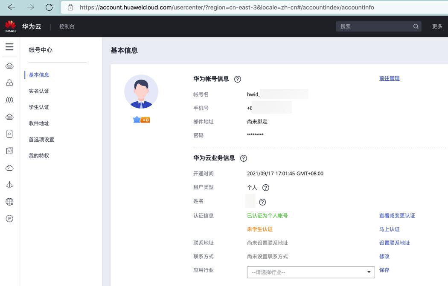Viewport: 448px width, 286px height.
Task: Click the three-circles cluster icon in sidebar
Action: [9, 83]
